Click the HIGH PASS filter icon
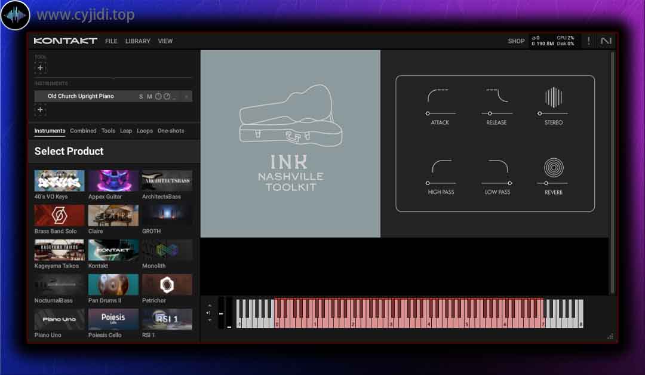This screenshot has width=645, height=375. pos(441,166)
